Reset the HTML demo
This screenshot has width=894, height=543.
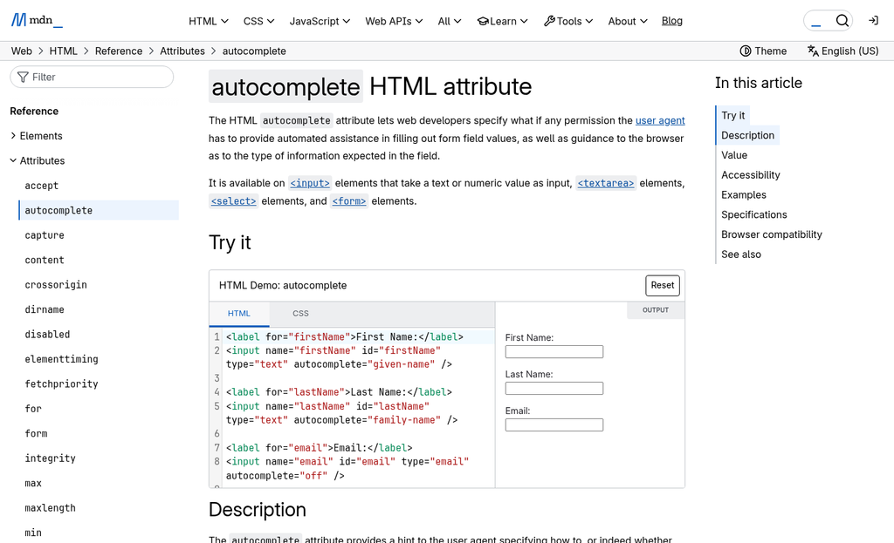[x=663, y=285]
